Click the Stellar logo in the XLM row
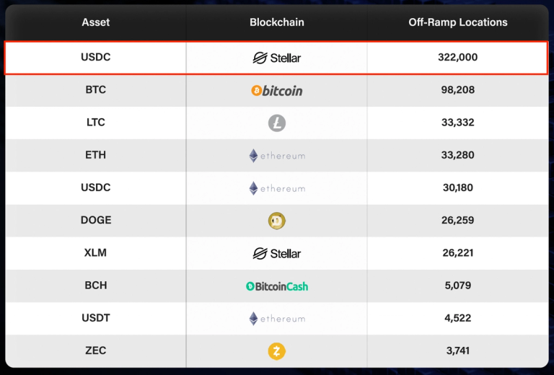Viewport: 554px width, 375px height. click(x=277, y=253)
